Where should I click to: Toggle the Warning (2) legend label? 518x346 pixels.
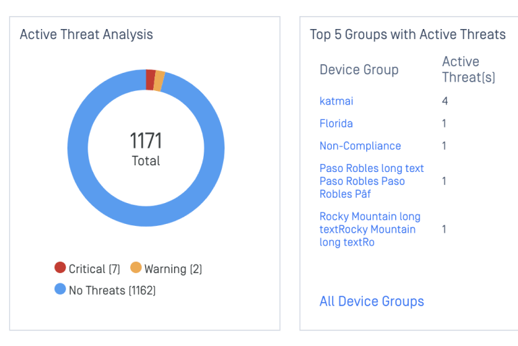coord(173,268)
